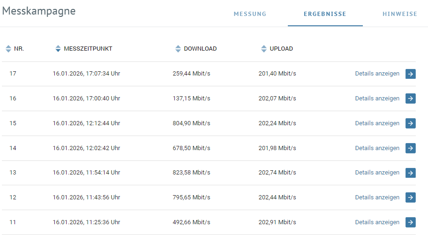The image size is (428, 235).
Task: Sort by Messzeitpunkt column arrows
Action: pyautogui.click(x=58, y=49)
